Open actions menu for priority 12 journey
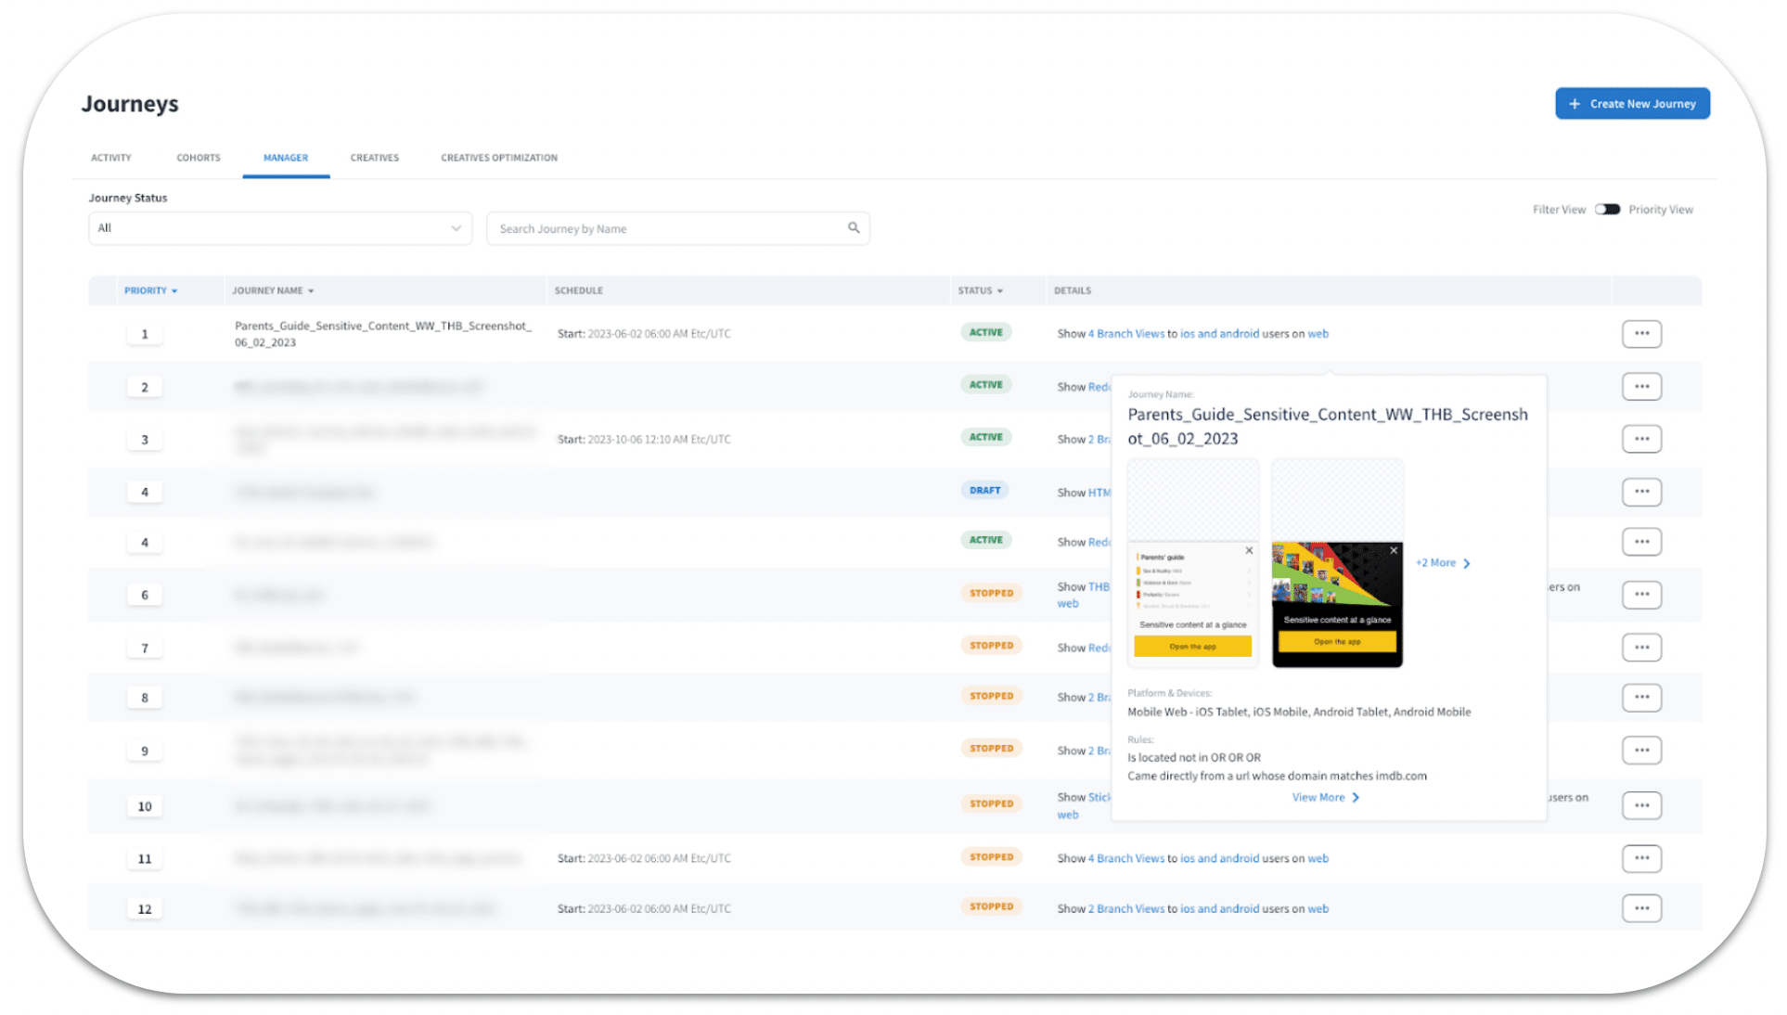 point(1641,908)
